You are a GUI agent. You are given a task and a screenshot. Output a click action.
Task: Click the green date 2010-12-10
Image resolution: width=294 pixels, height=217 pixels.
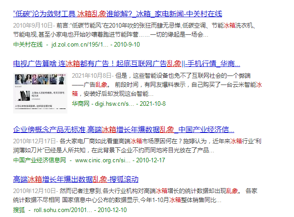[112, 210]
